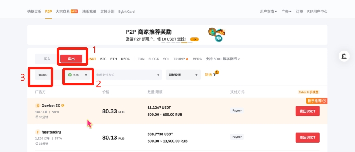Open the P2P用户中心 link
The height and width of the screenshot is (152, 355).
click(317, 12)
